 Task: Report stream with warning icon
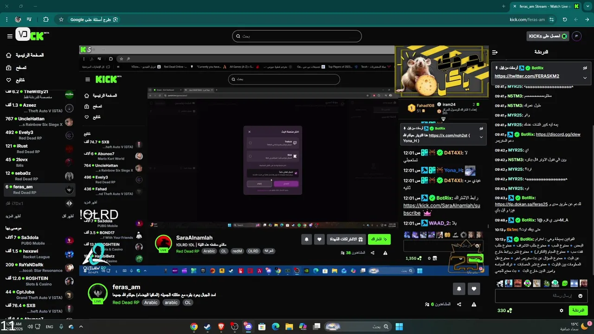[x=474, y=304]
